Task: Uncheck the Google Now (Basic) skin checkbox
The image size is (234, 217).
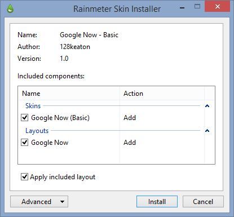Action: point(24,118)
